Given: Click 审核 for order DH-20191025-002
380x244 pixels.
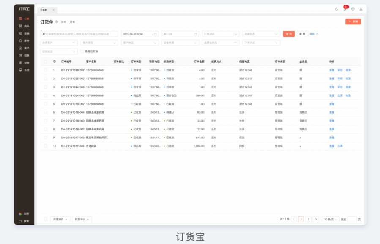Looking at the screenshot, I should click(x=340, y=79).
